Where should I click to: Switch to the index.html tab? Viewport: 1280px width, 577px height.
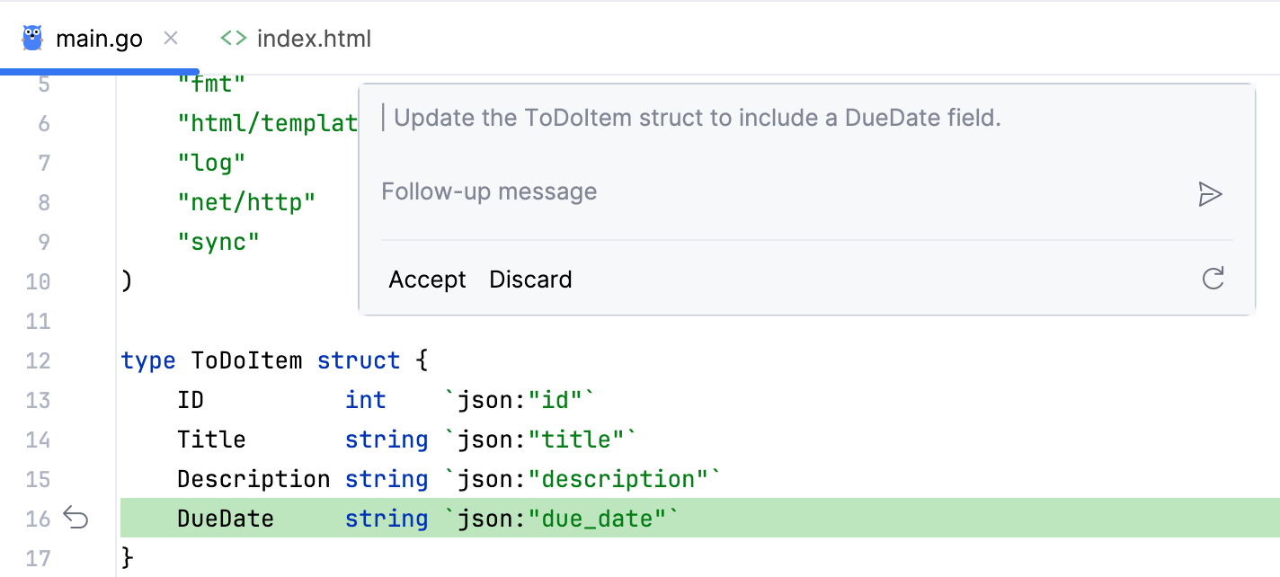point(313,39)
